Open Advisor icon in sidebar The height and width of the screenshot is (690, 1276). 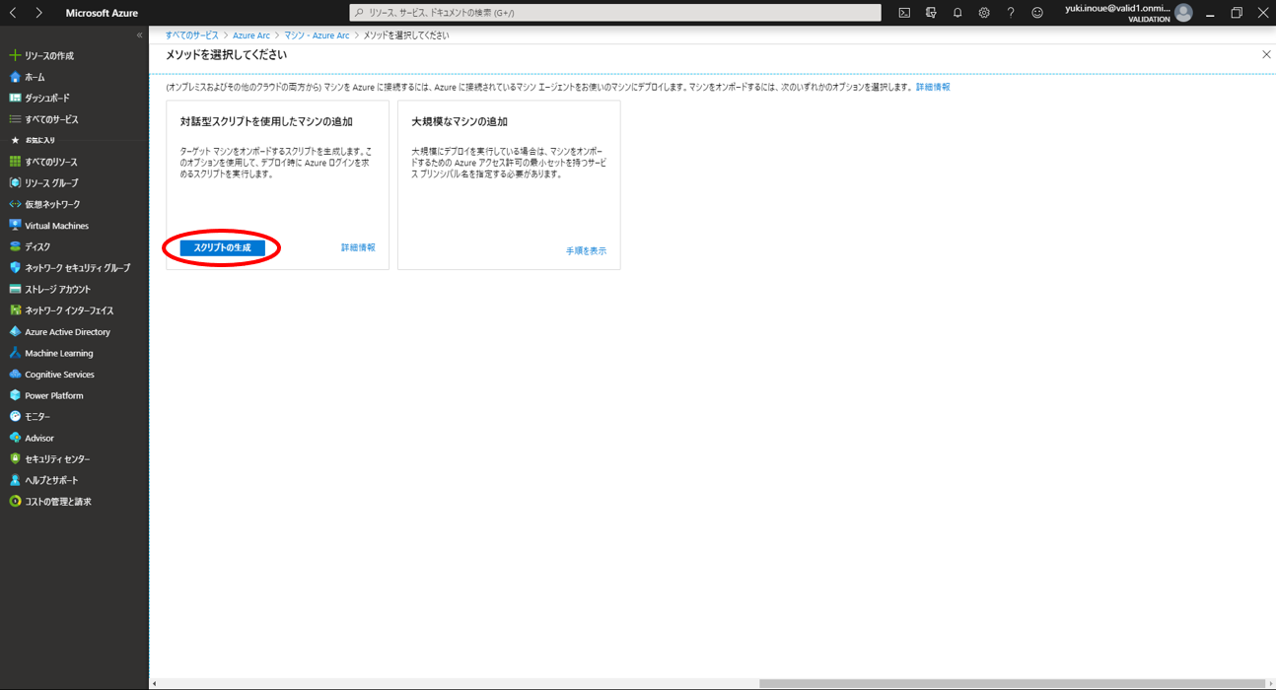[x=15, y=438]
